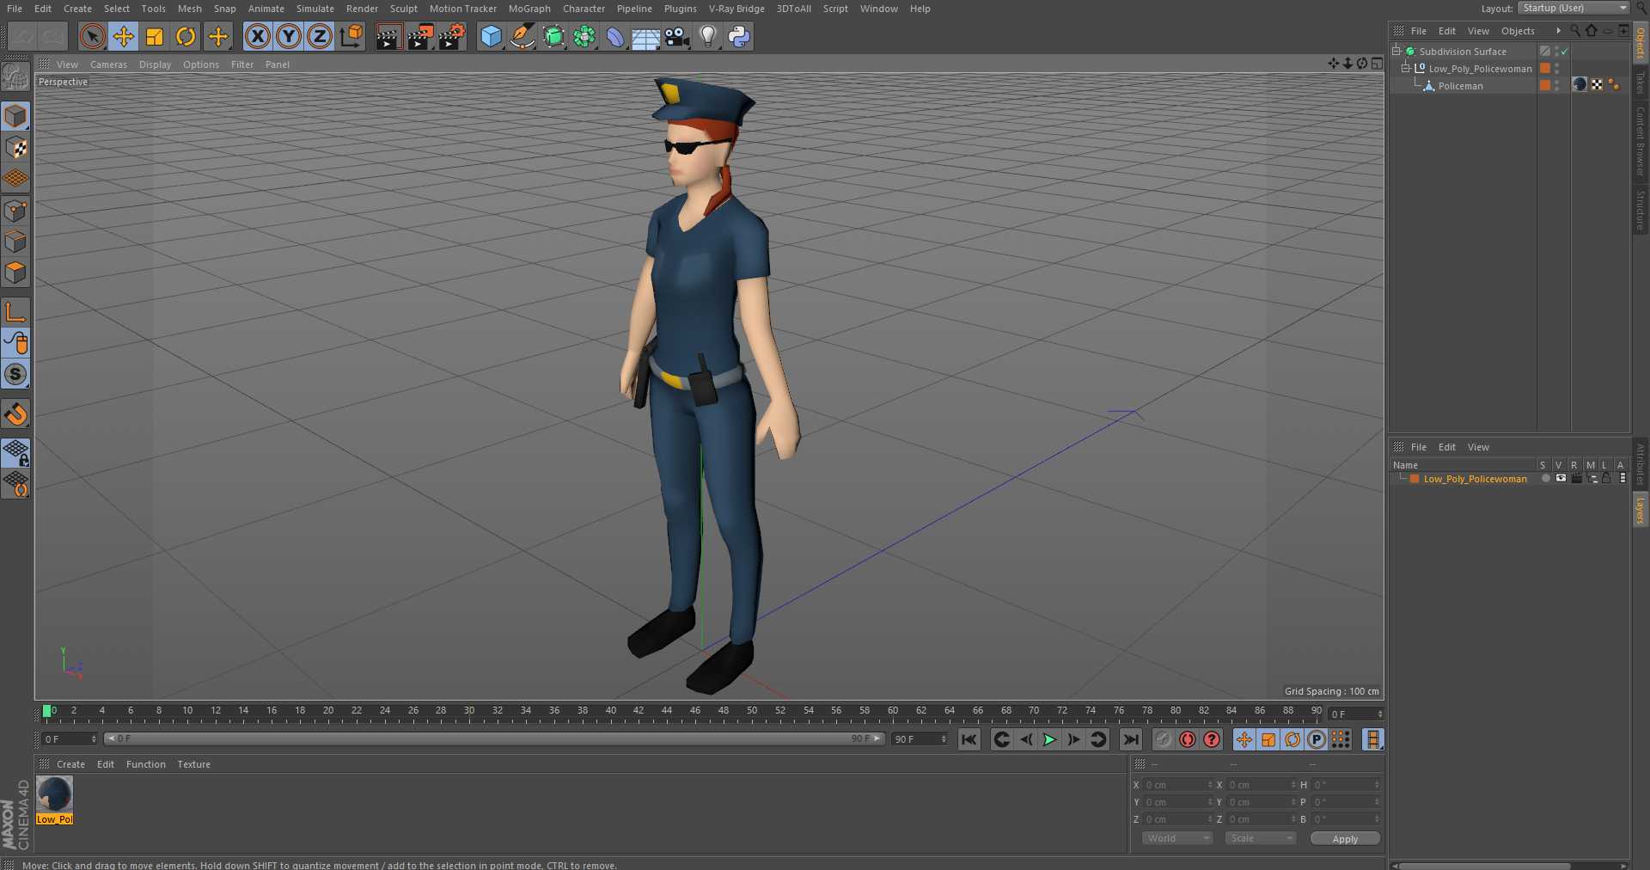1650x870 pixels.
Task: Collapse the Subdivision Surface tree node
Action: [1396, 52]
